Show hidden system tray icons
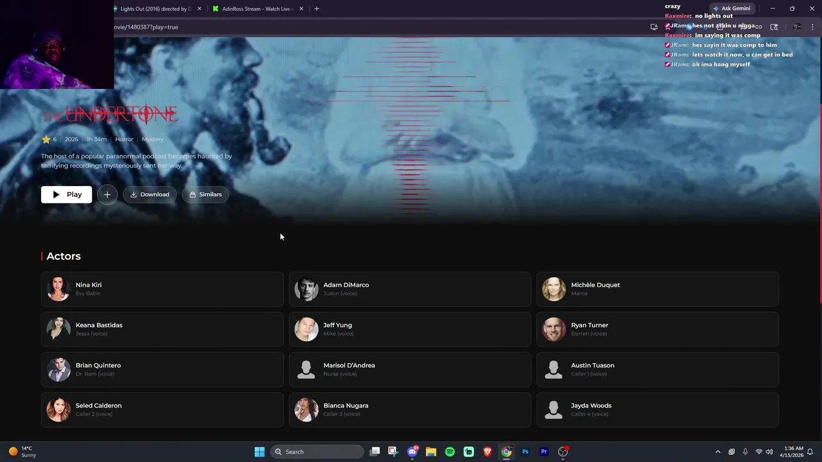822x462 pixels. pos(718,452)
